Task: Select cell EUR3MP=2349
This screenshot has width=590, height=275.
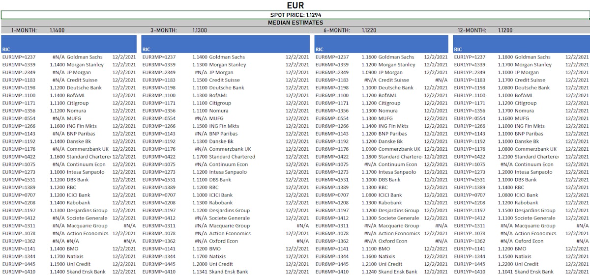Action: click(x=159, y=73)
